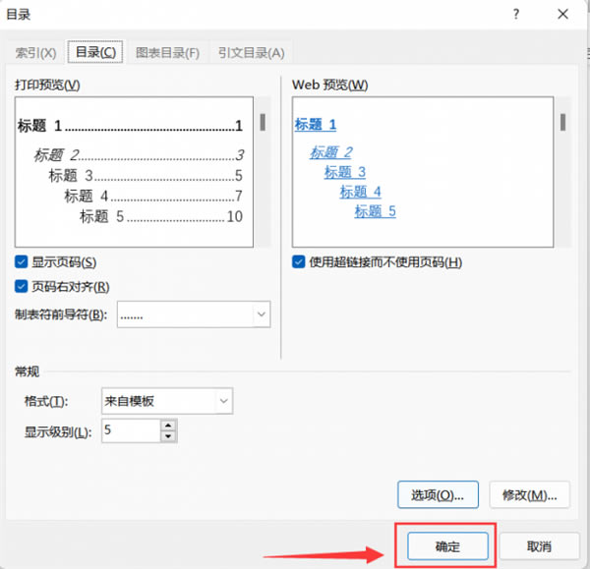Open the 图表目录(F) tab
The width and height of the screenshot is (590, 569).
(167, 53)
